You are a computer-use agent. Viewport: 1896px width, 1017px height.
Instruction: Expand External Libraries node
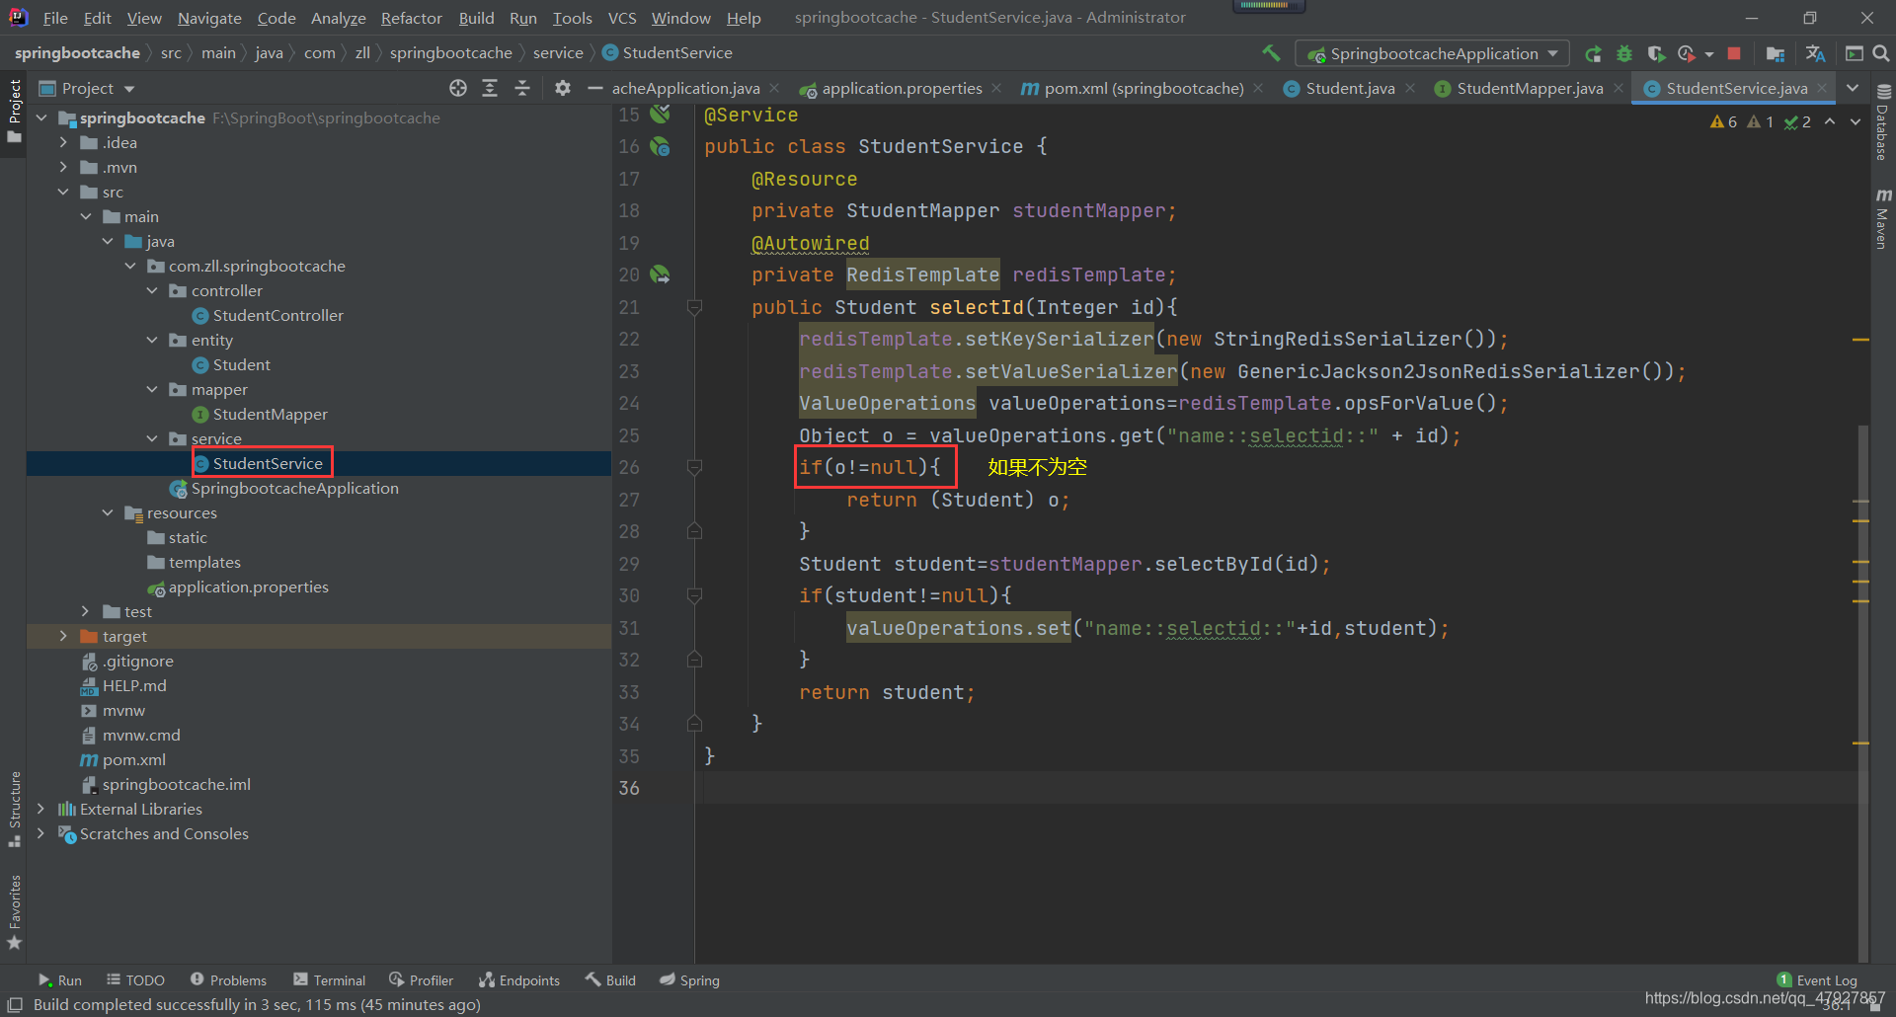[40, 809]
